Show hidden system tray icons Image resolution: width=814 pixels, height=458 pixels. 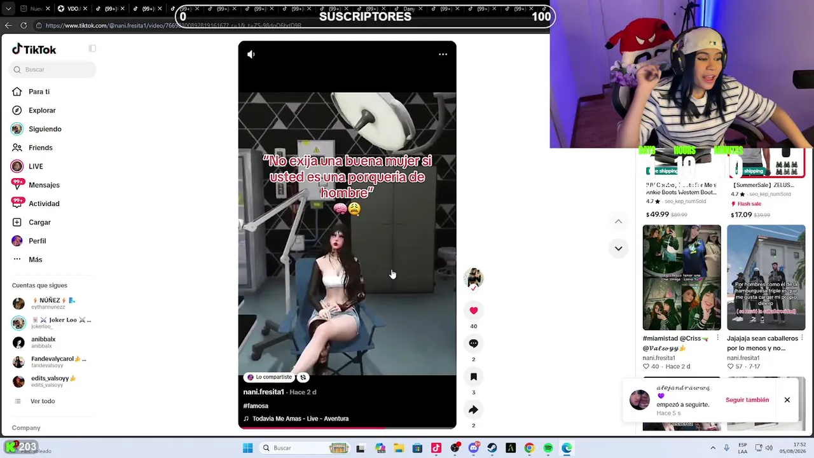tap(713, 448)
